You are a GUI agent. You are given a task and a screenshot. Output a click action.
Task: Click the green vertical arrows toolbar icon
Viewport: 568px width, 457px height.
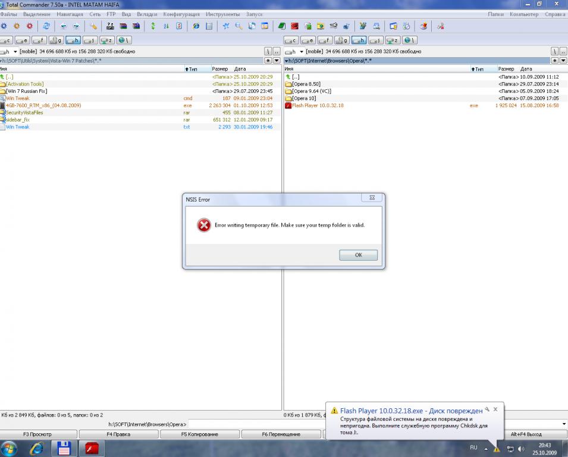[153, 26]
